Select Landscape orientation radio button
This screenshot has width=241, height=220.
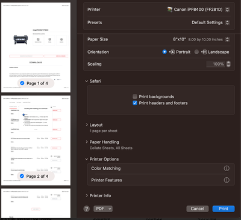pyautogui.click(x=196, y=52)
